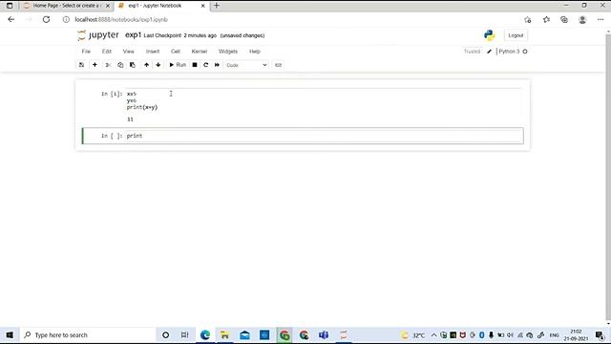Click the Trusted notebook indicator
Screen dimensions: 611x344
pos(472,52)
